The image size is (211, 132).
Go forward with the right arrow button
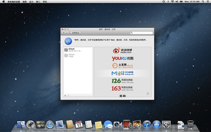point(67,33)
